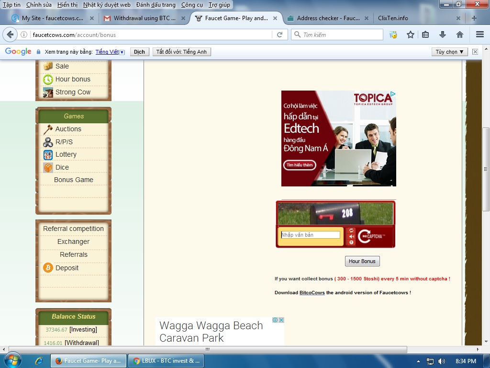Open captcha help icon

(351, 242)
